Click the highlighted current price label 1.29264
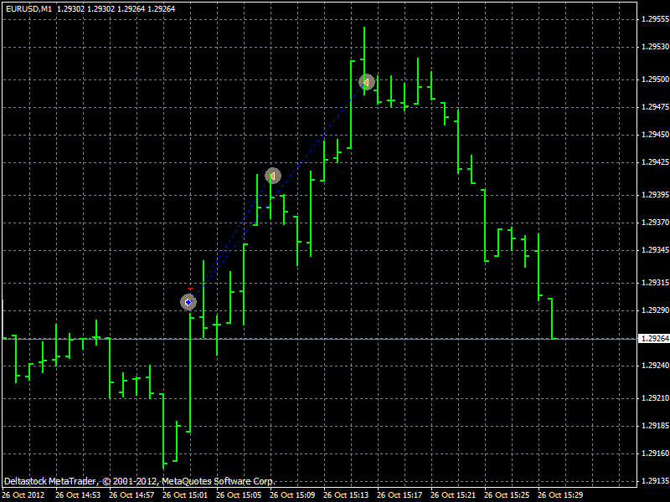 [656, 339]
